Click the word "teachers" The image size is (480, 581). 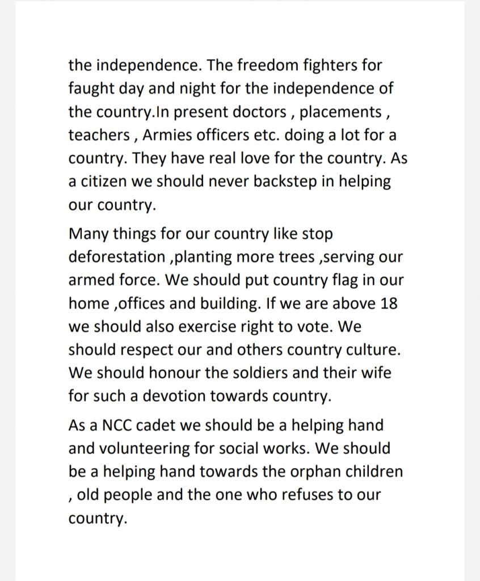[x=99, y=135]
